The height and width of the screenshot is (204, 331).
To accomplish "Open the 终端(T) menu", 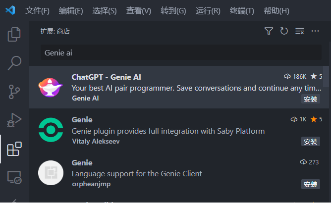I will click(242, 11).
